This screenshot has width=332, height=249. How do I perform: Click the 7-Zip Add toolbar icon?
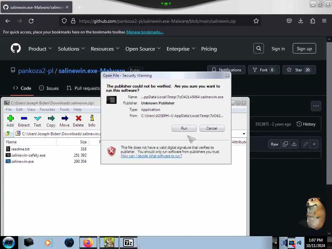[x=10, y=121]
